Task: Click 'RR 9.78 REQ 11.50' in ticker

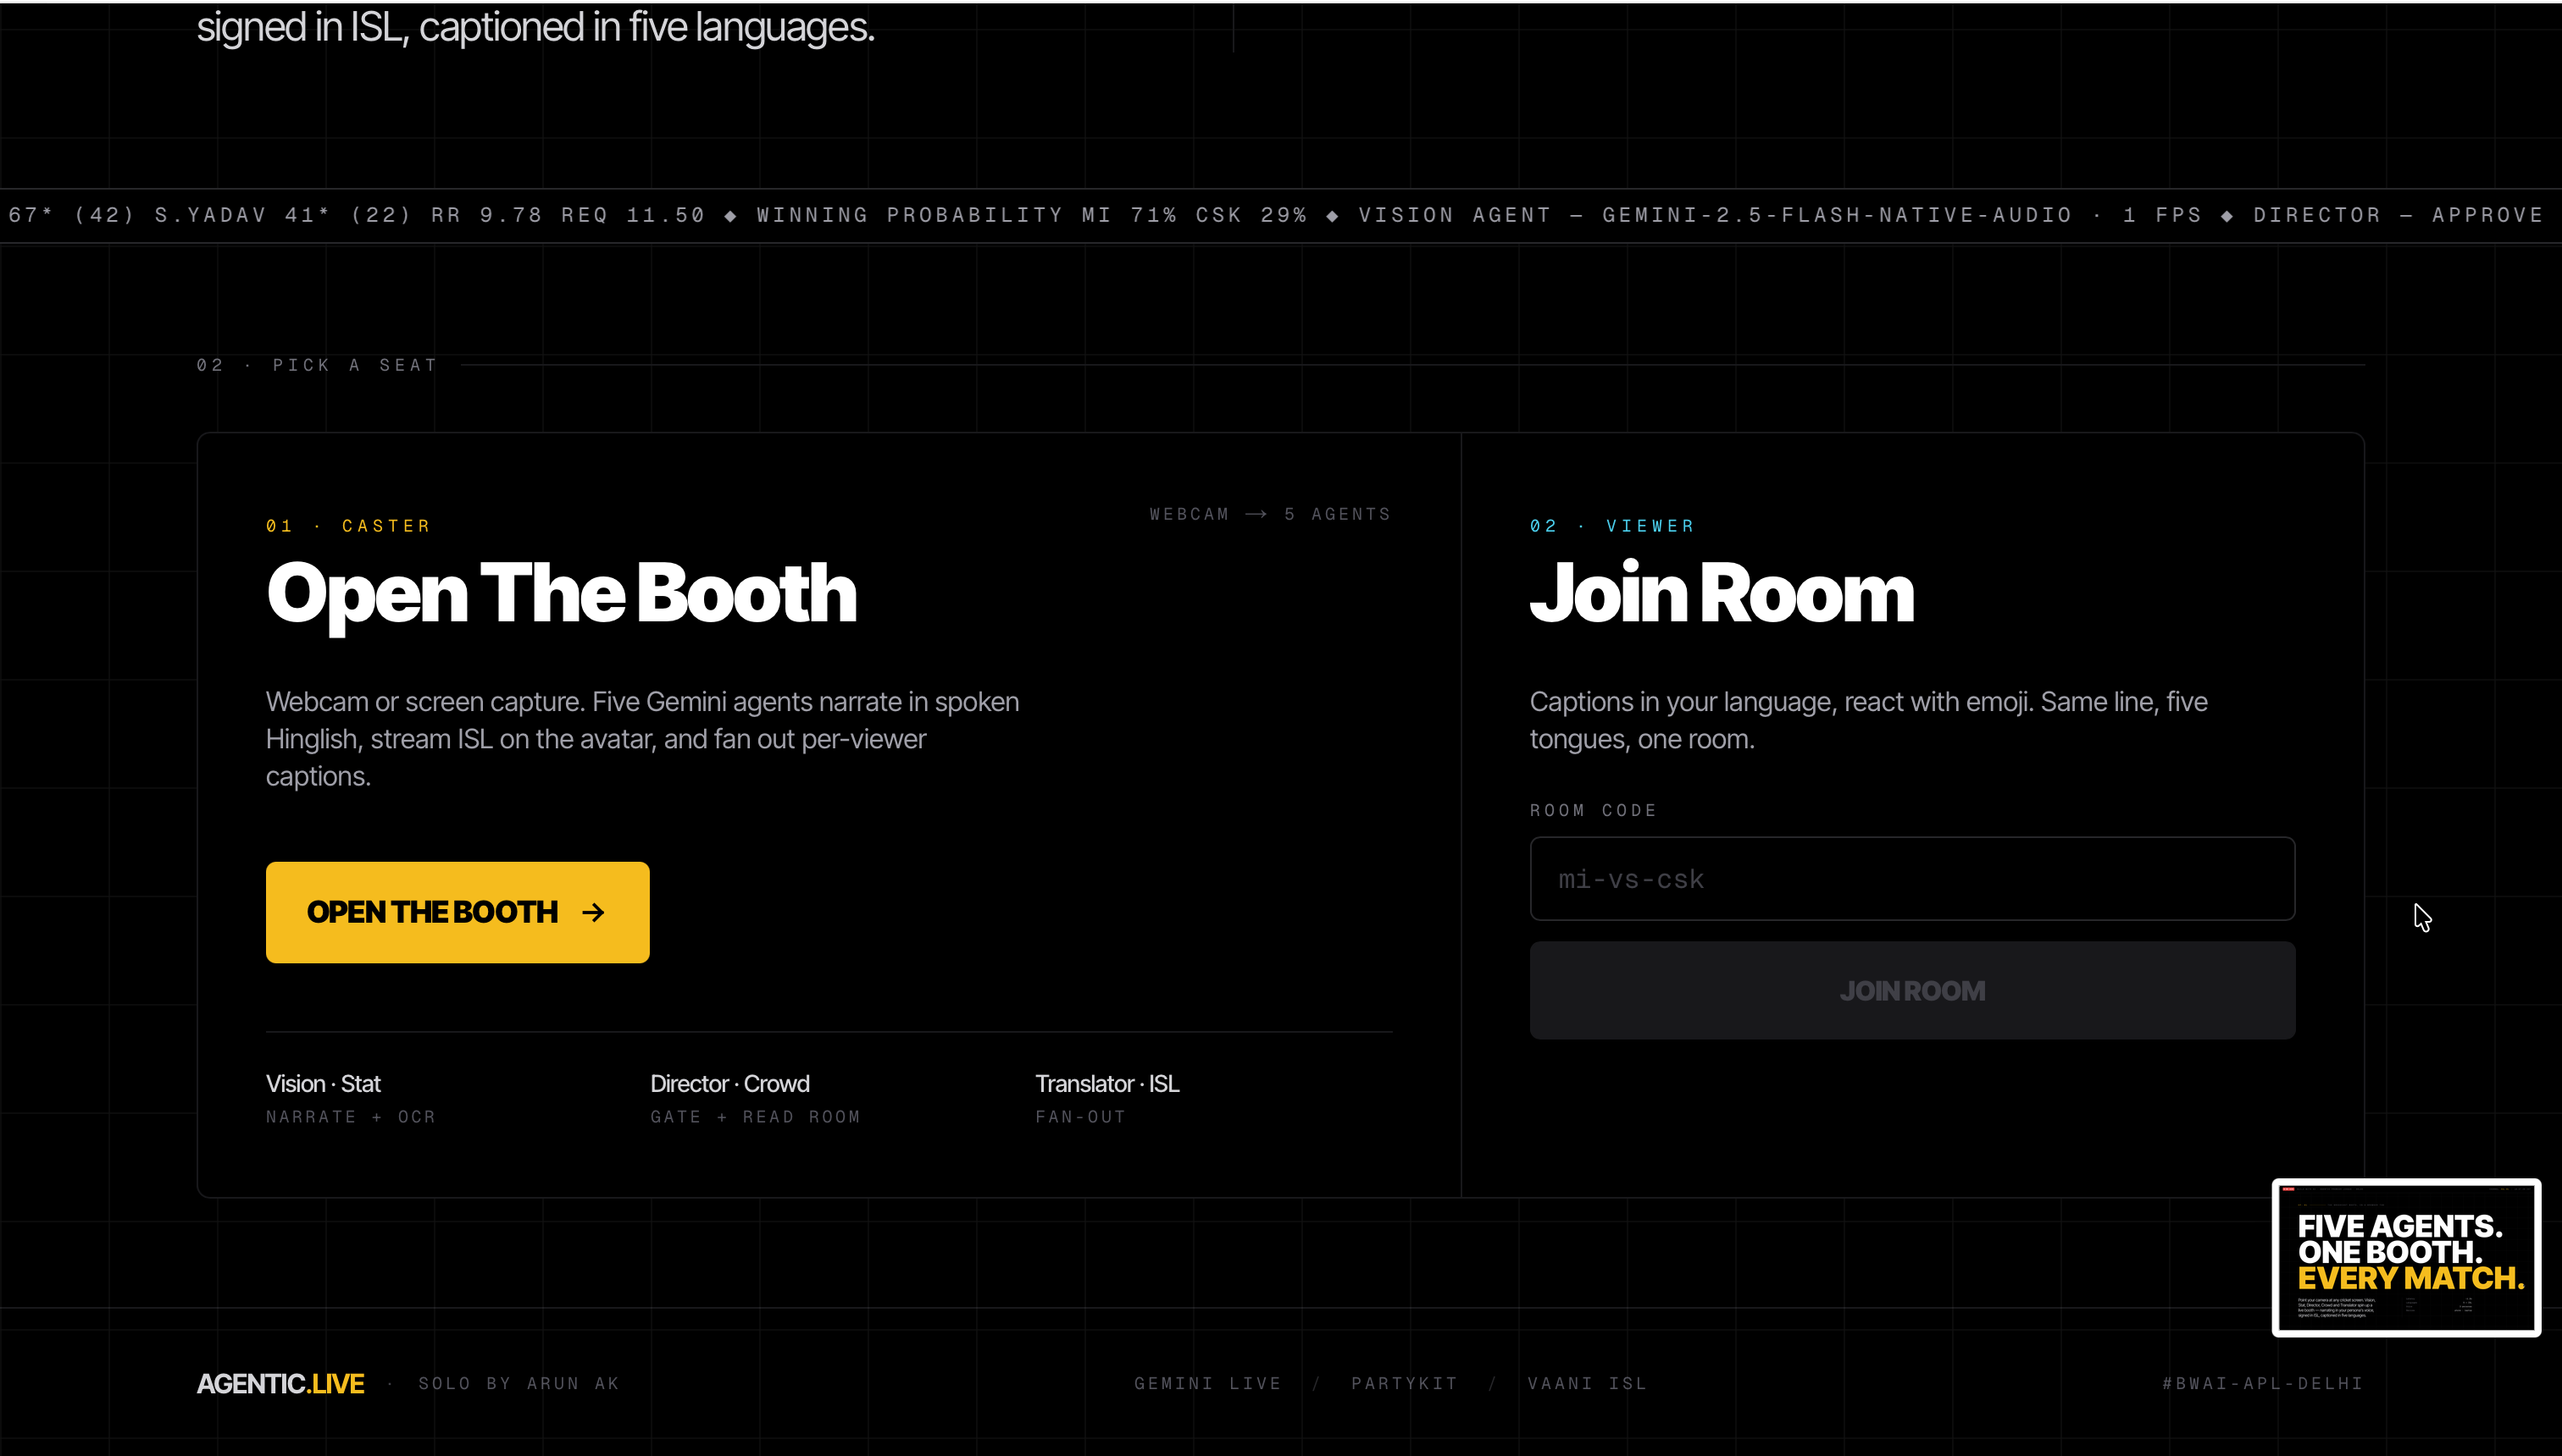Action: point(568,215)
